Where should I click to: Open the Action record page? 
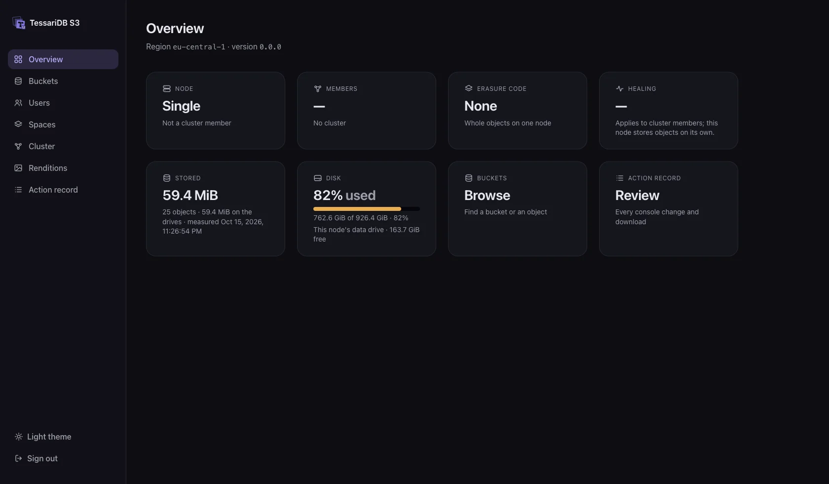tap(63, 190)
